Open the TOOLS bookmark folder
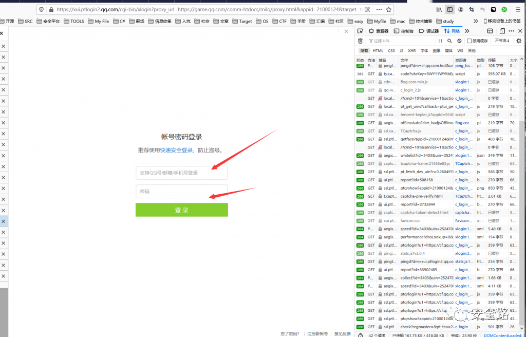This screenshot has height=337, width=526. pyautogui.click(x=74, y=21)
